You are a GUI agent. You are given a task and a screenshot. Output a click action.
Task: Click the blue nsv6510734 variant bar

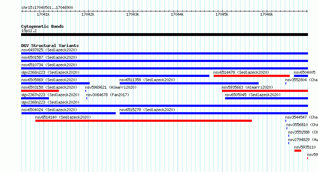tap(164, 68)
